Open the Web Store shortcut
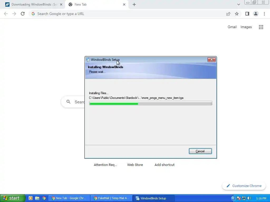Viewport: 270px width, 202px height. pos(135,165)
